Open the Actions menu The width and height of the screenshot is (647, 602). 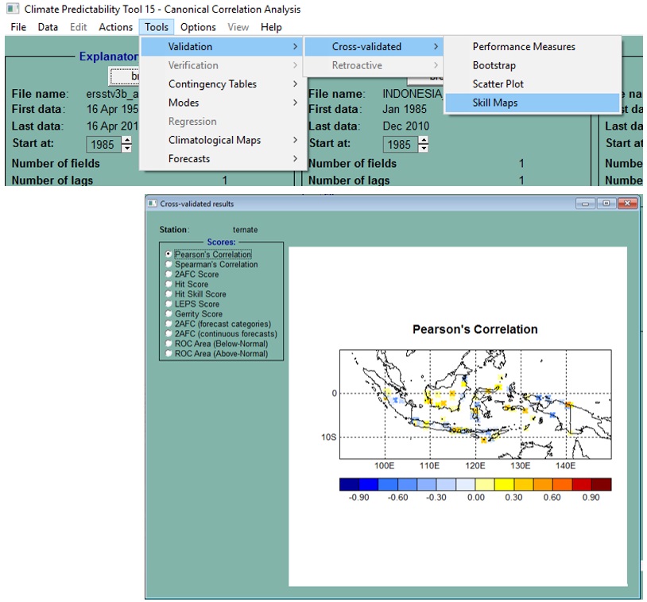pyautogui.click(x=115, y=27)
